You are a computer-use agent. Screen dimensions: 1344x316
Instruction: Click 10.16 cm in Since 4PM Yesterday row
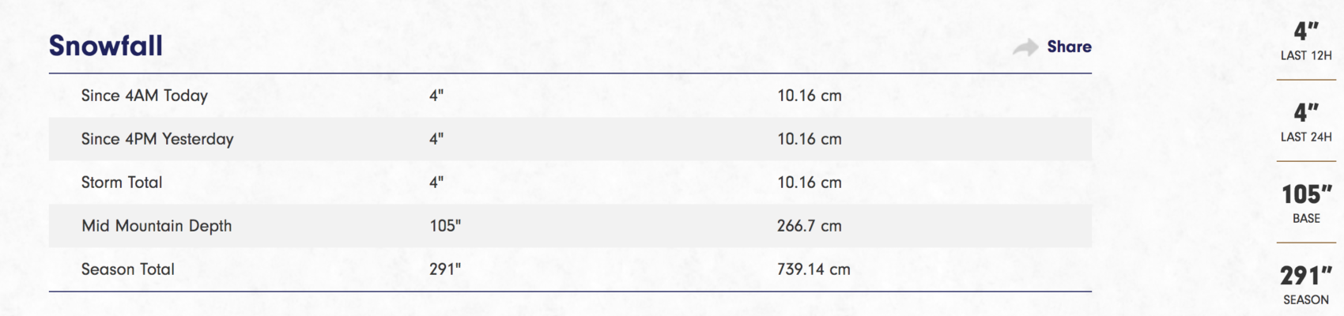coord(810,139)
